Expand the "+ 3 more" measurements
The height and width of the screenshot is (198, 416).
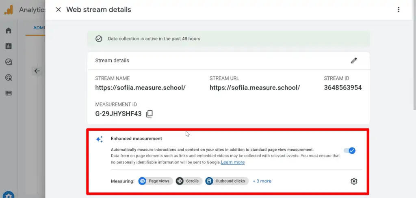pos(262,181)
